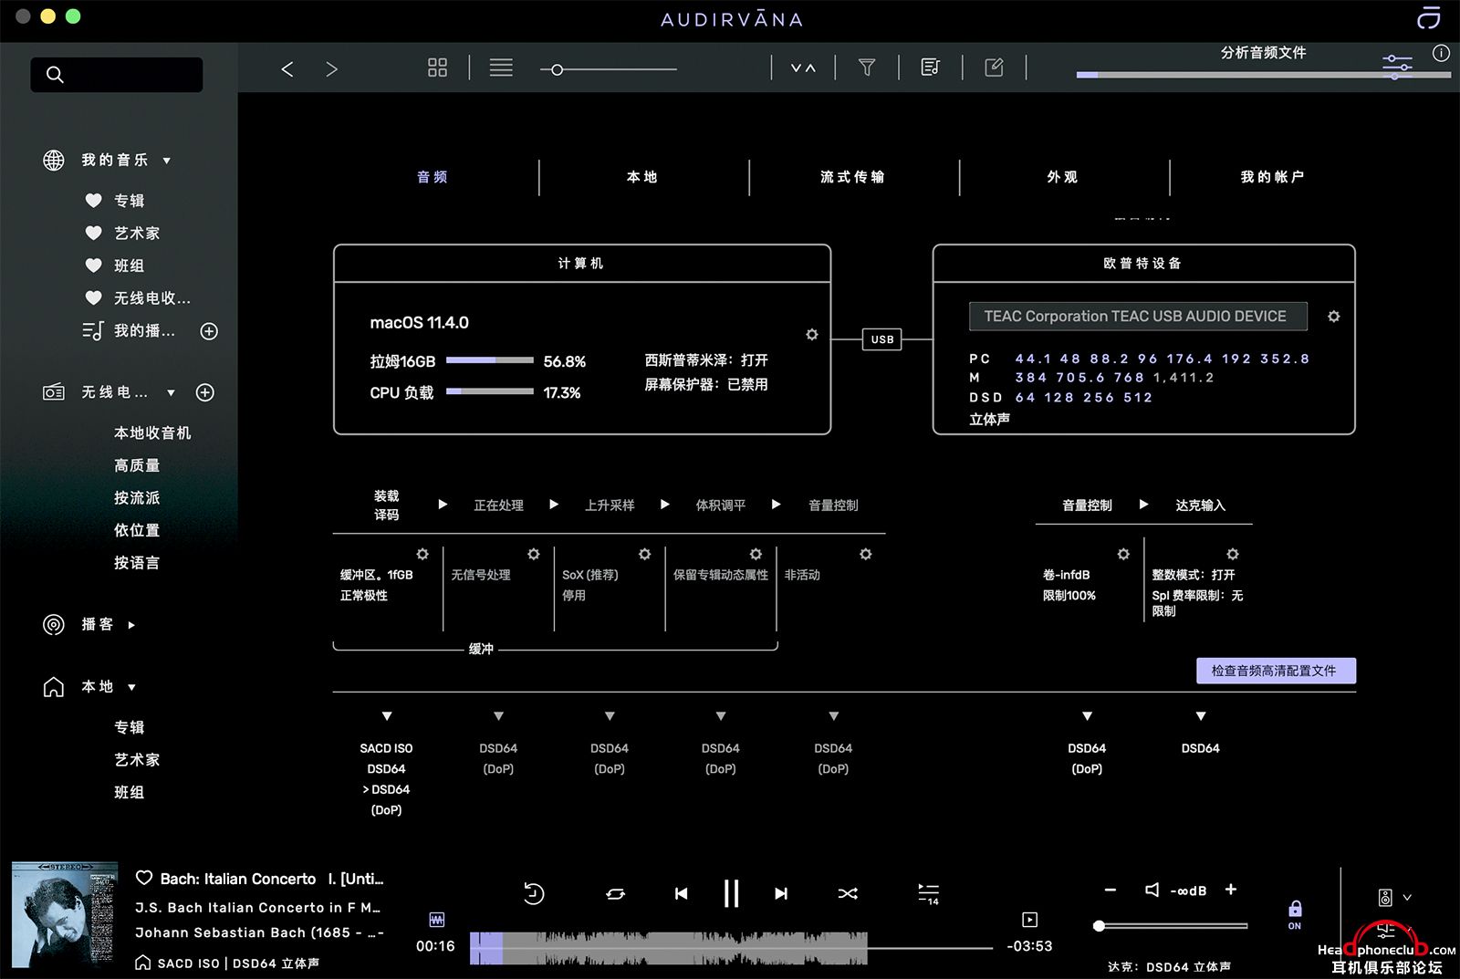Image resolution: width=1460 pixels, height=979 pixels.
Task: Switch to the 外观 tab
Action: [x=1062, y=177]
